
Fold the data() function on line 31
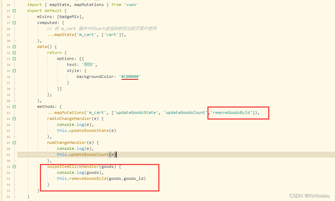(x=14, y=47)
